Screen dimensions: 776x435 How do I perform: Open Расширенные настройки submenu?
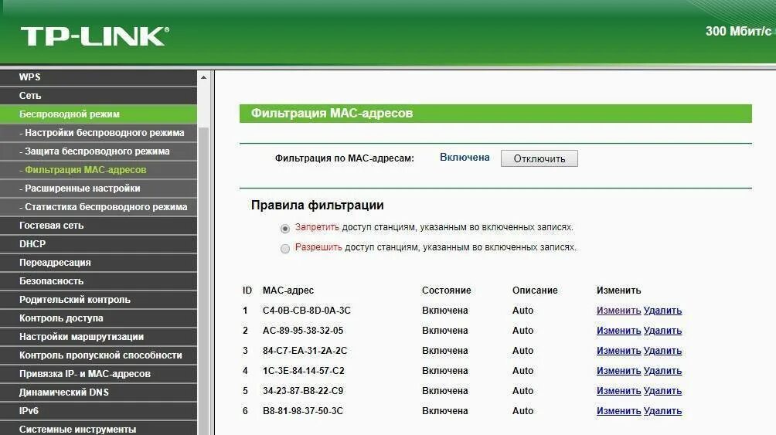click(98, 188)
